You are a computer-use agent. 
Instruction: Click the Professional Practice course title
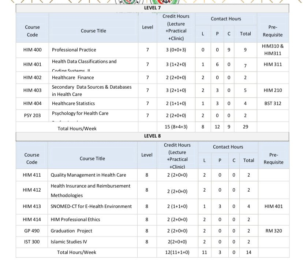pos(74,50)
